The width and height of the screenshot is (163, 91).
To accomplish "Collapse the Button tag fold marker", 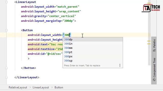I will pyautogui.click(x=6, y=30).
